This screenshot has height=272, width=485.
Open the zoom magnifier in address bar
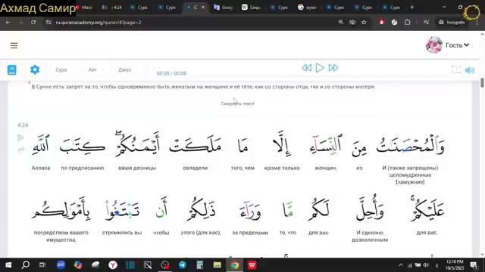tap(340, 22)
